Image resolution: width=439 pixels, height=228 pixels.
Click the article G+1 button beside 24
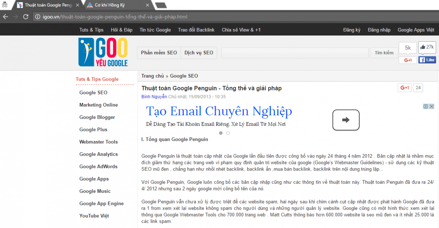(405, 88)
